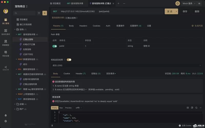Switch to the Body request tab
205x128 pixels.
click(71, 26)
